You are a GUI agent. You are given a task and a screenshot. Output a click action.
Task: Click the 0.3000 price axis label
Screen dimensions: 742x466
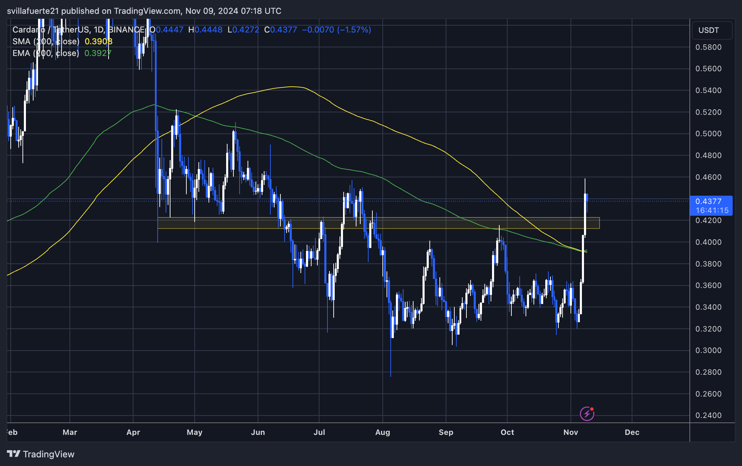(708, 351)
